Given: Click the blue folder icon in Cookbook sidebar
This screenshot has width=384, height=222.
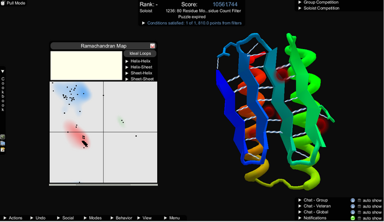Looking at the screenshot, I should tap(2, 143).
